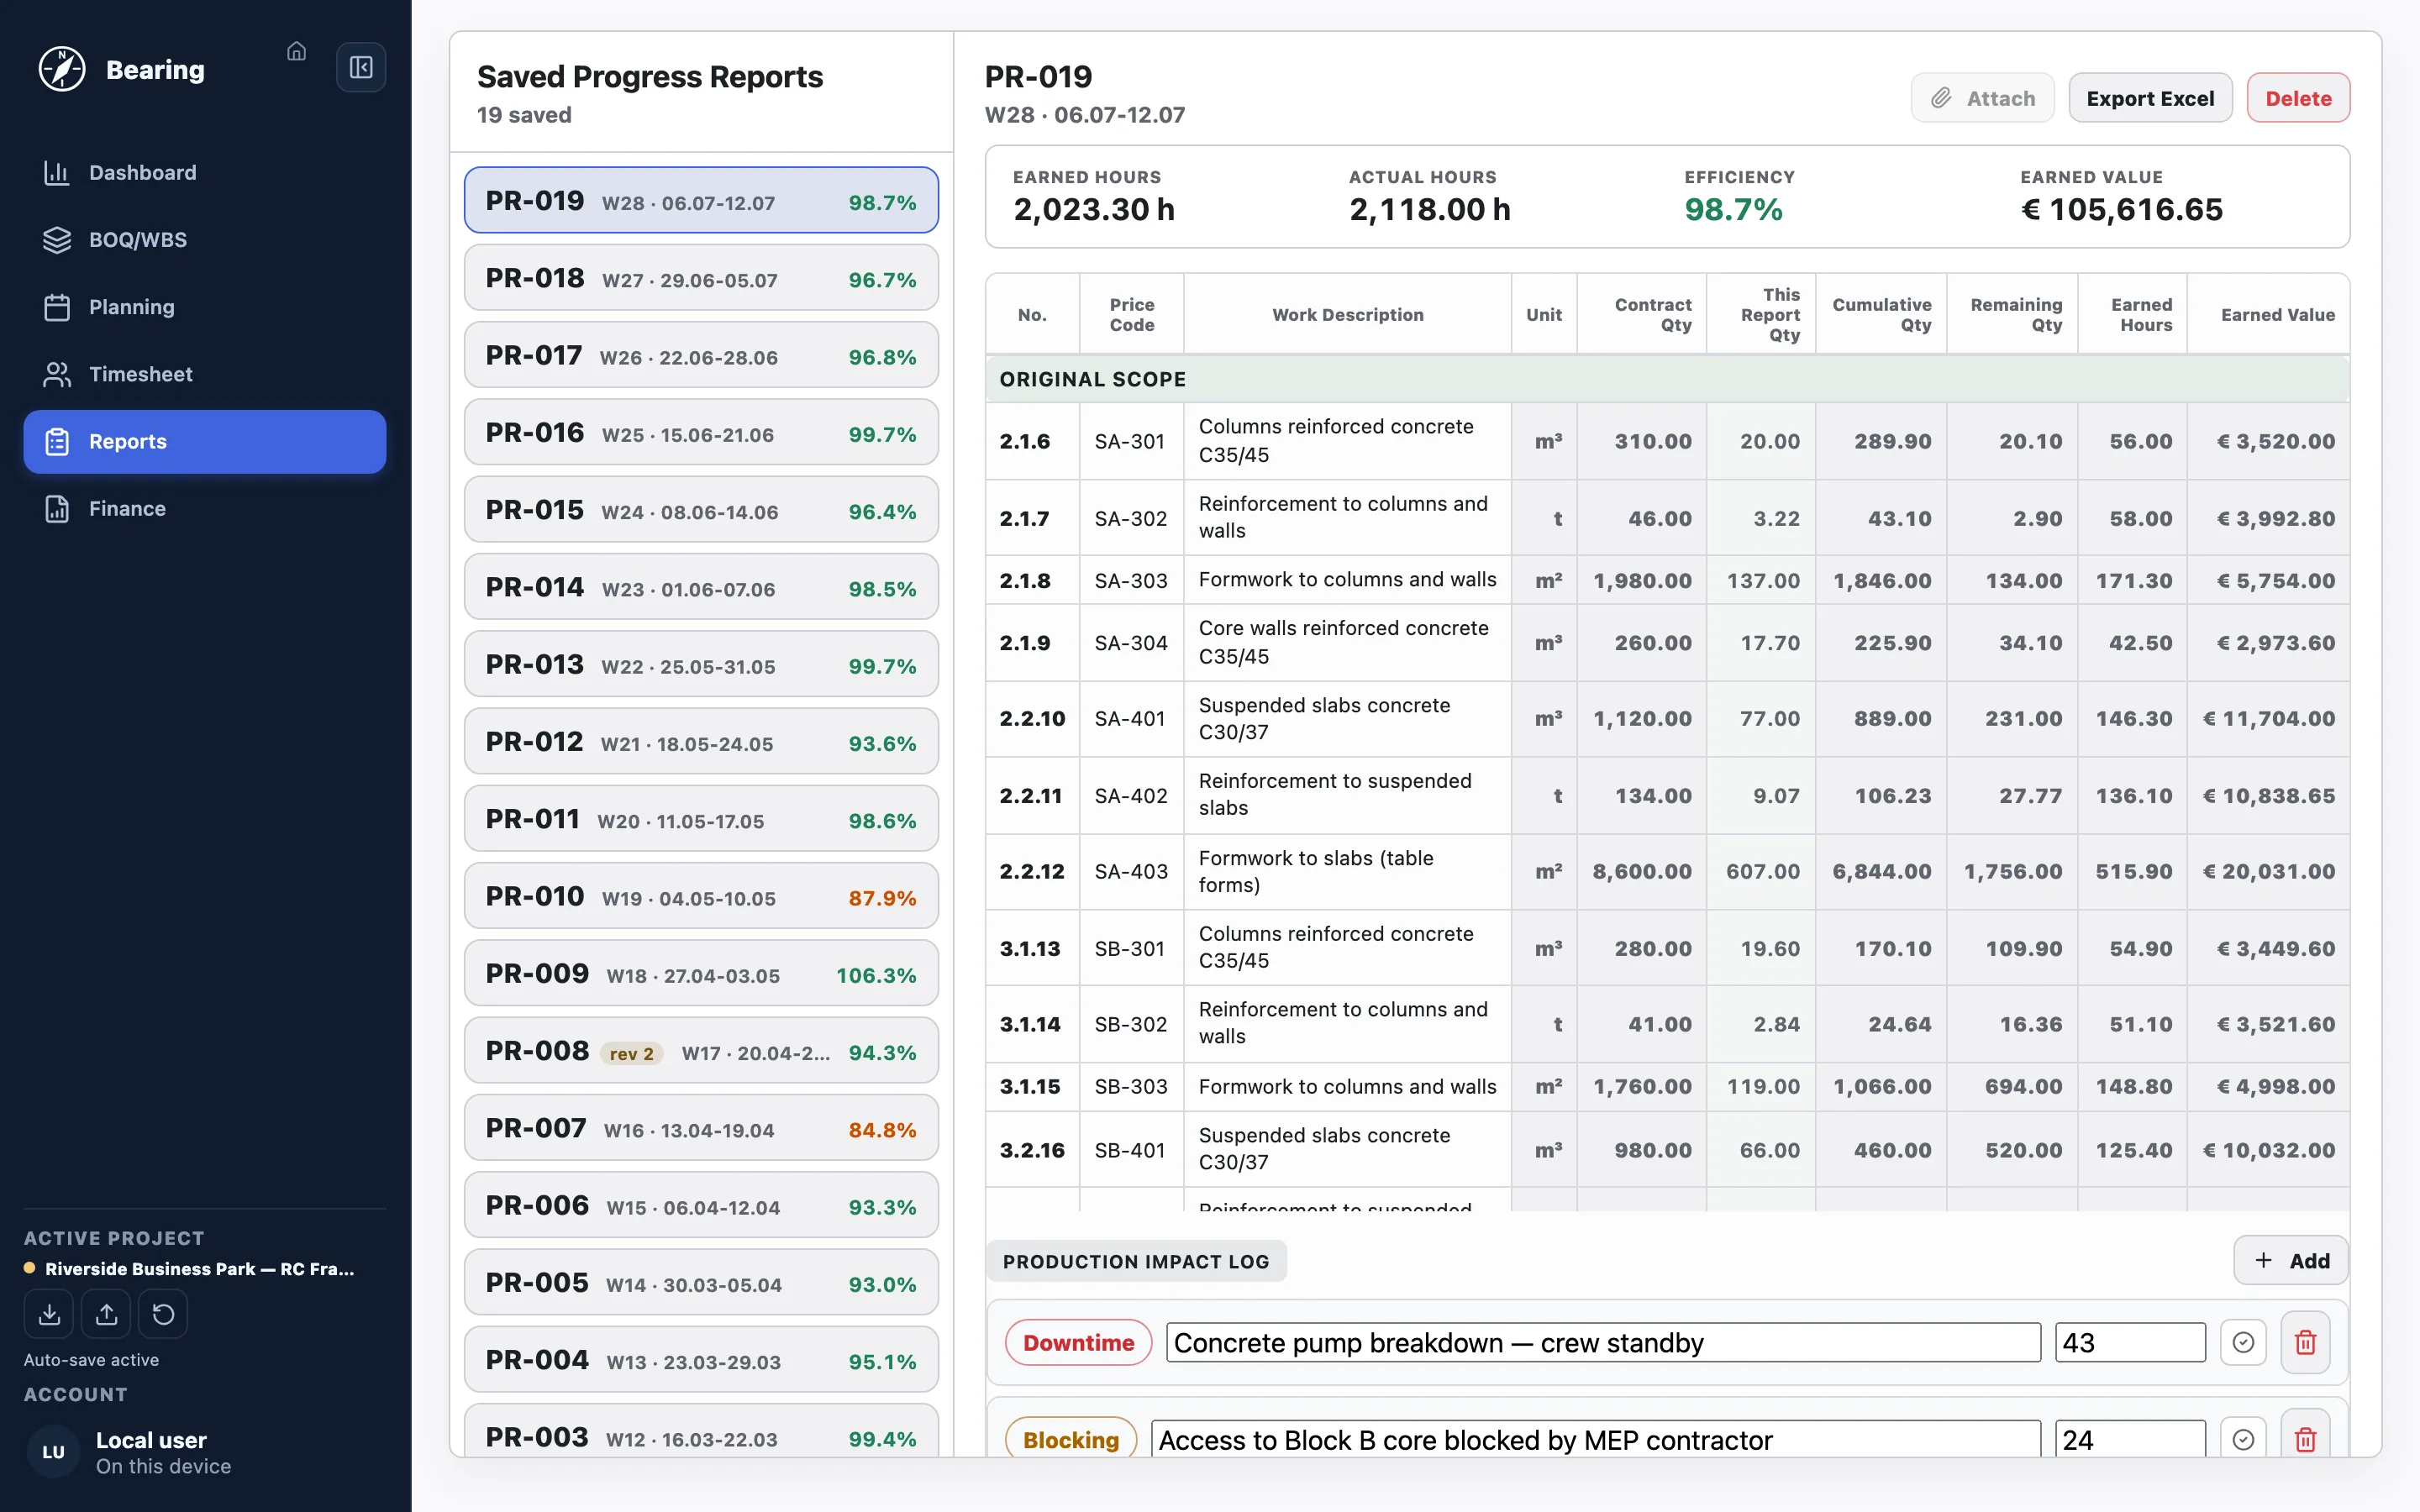Open saved report PR-017
The width and height of the screenshot is (2420, 1512).
701,355
